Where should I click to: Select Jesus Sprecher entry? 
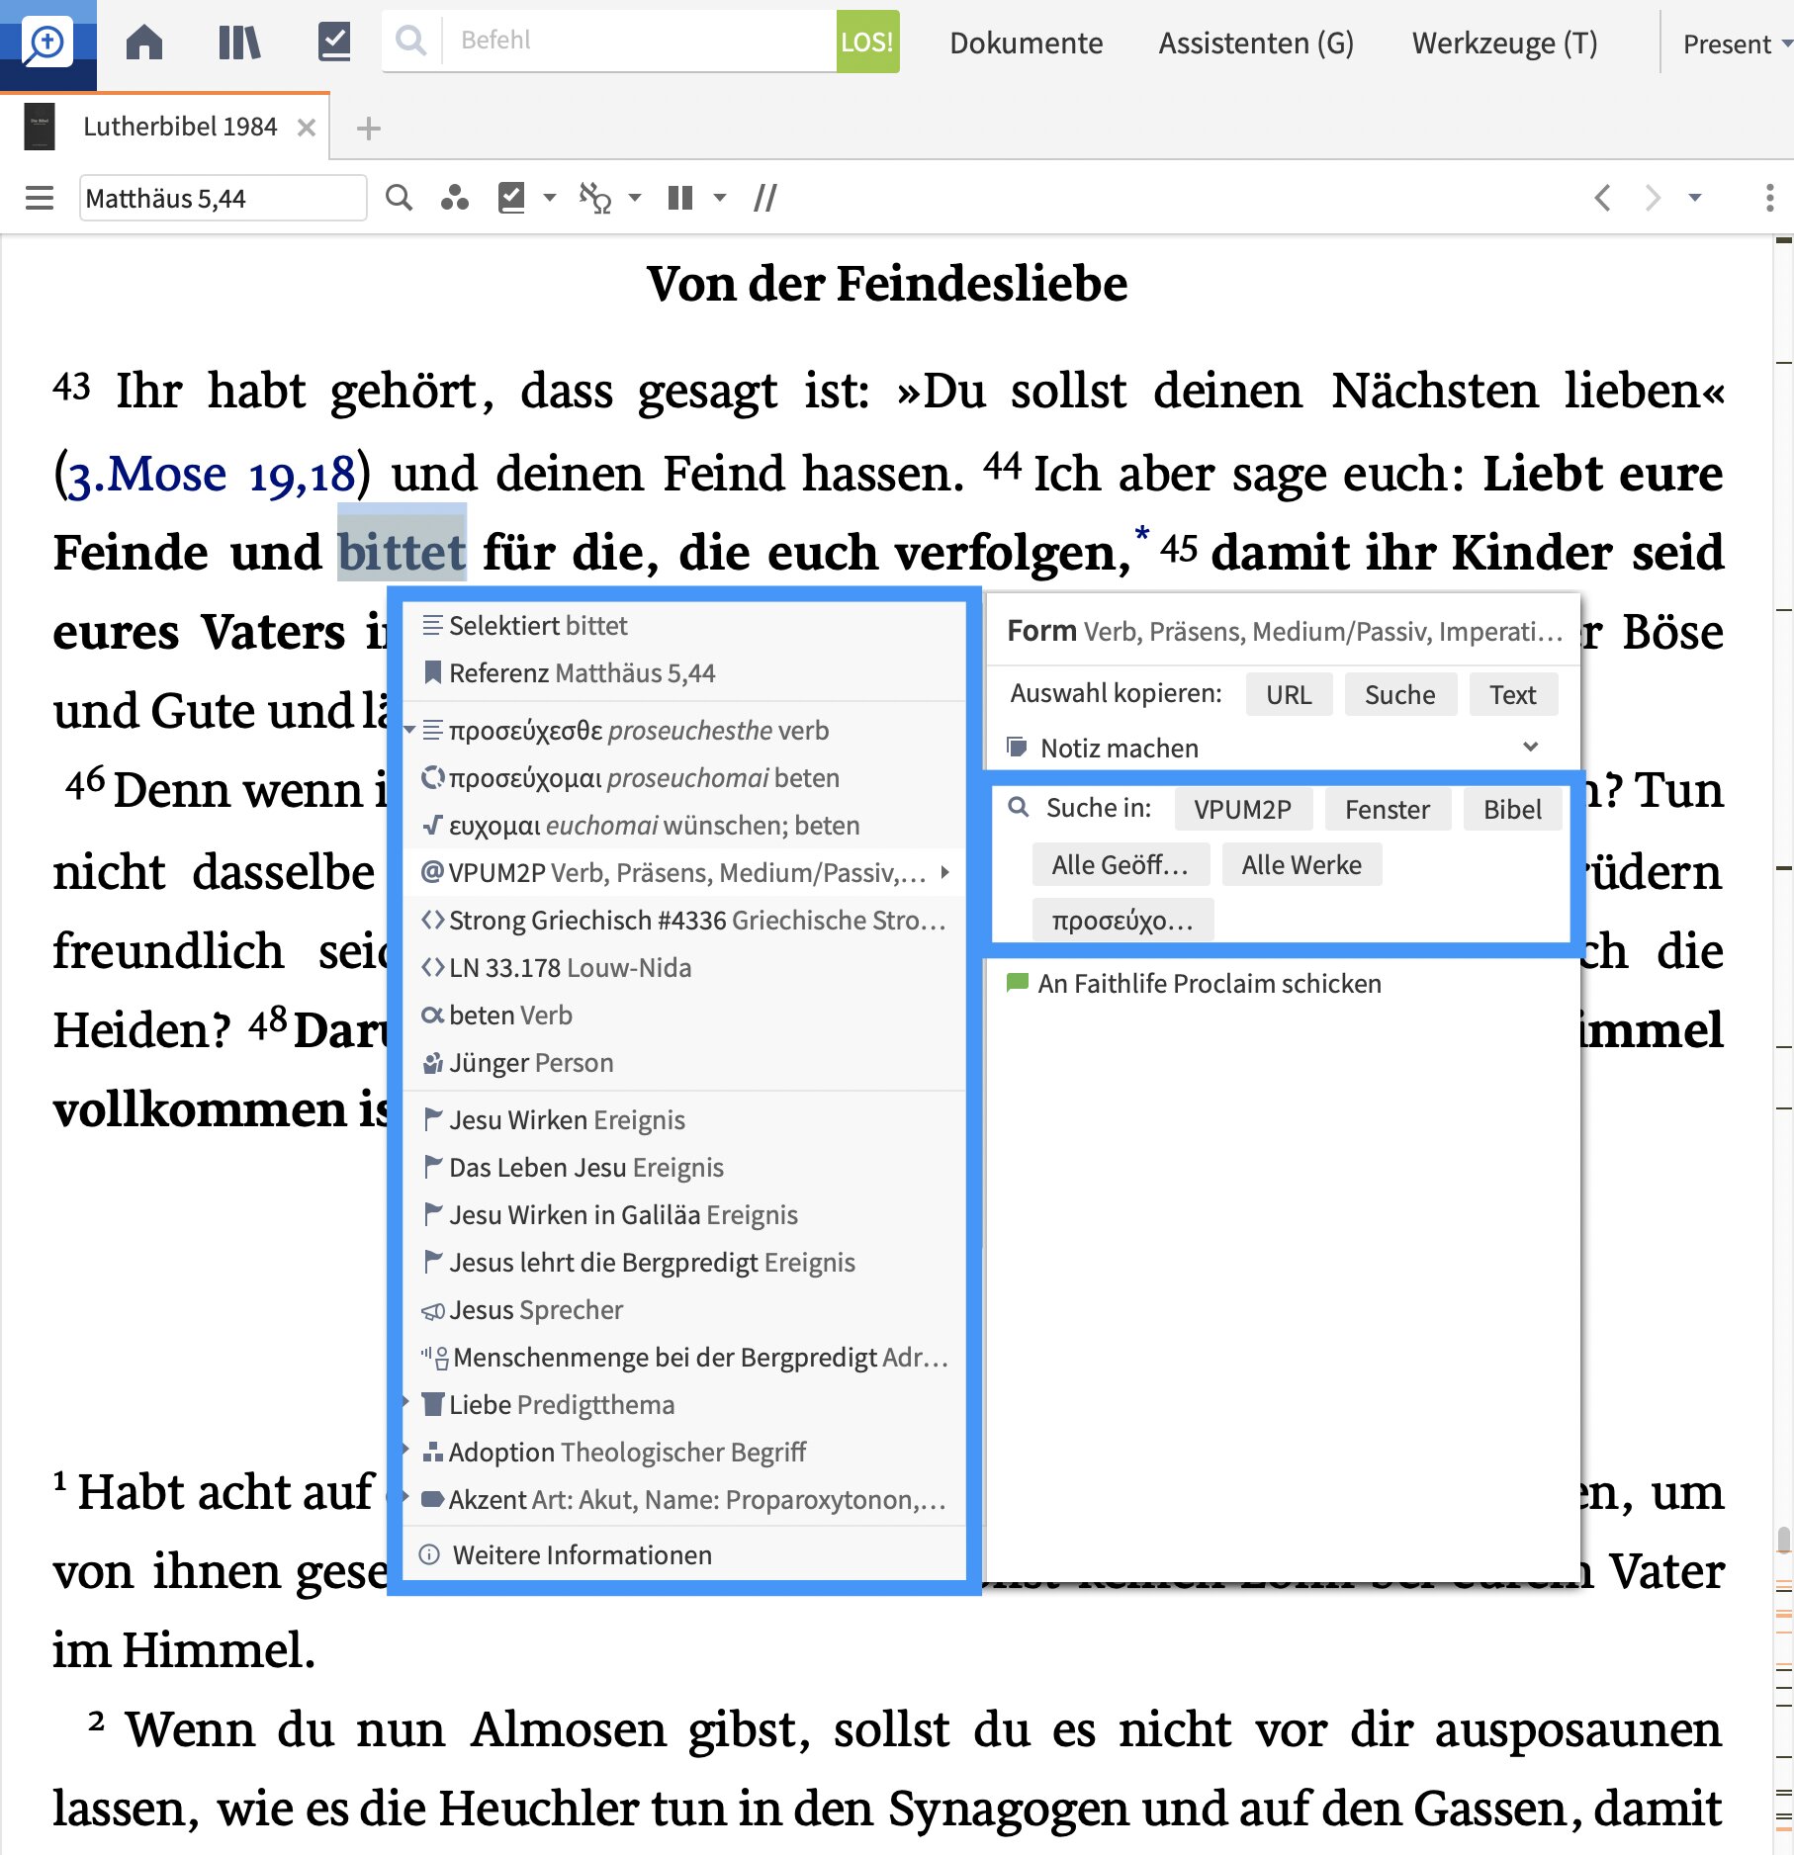pyautogui.click(x=683, y=1310)
